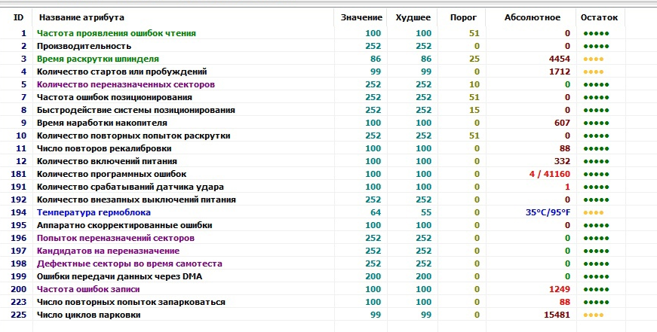Click absolute value 1249
Viewport: 657px width, 332px height.
[560, 289]
